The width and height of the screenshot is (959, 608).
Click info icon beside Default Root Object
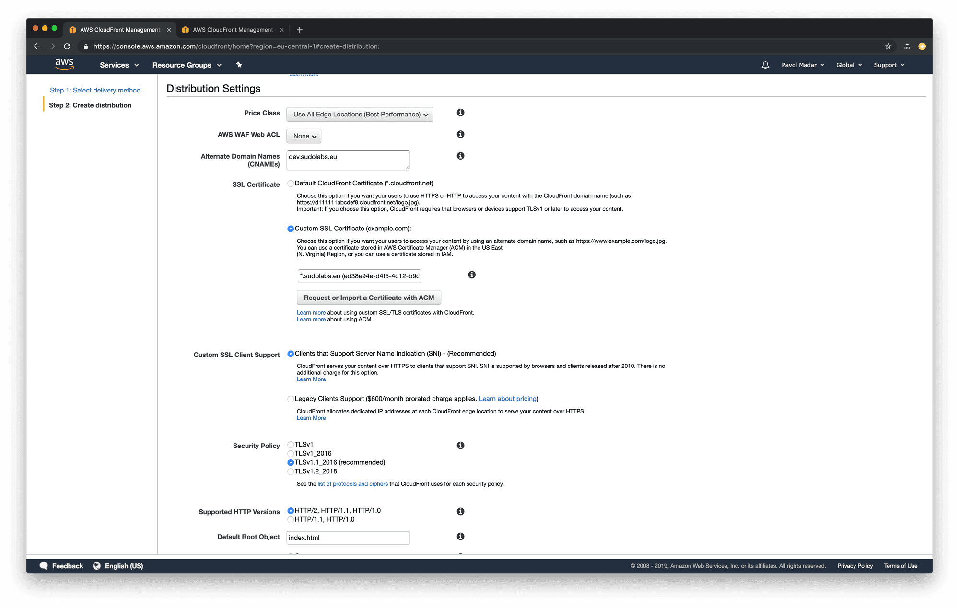[x=460, y=537]
